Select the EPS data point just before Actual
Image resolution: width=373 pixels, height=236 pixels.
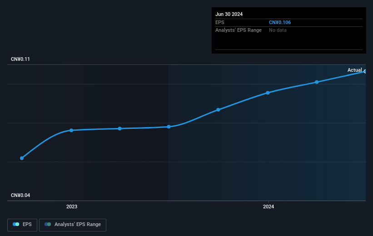(x=317, y=82)
